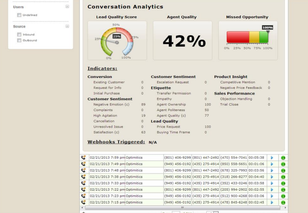Play the recording of the 7:48 pm call

272,170
